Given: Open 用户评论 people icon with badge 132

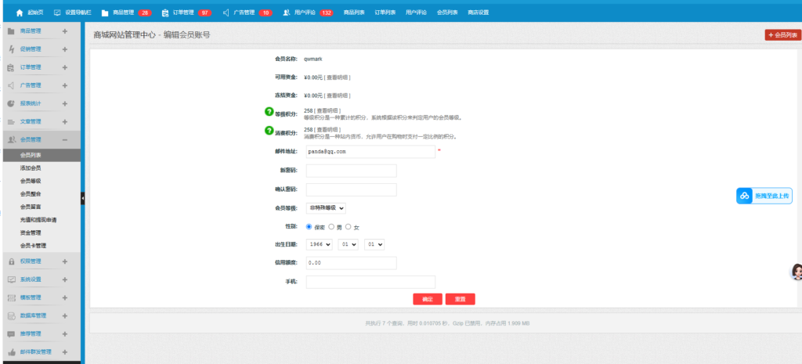Looking at the screenshot, I should 287,13.
